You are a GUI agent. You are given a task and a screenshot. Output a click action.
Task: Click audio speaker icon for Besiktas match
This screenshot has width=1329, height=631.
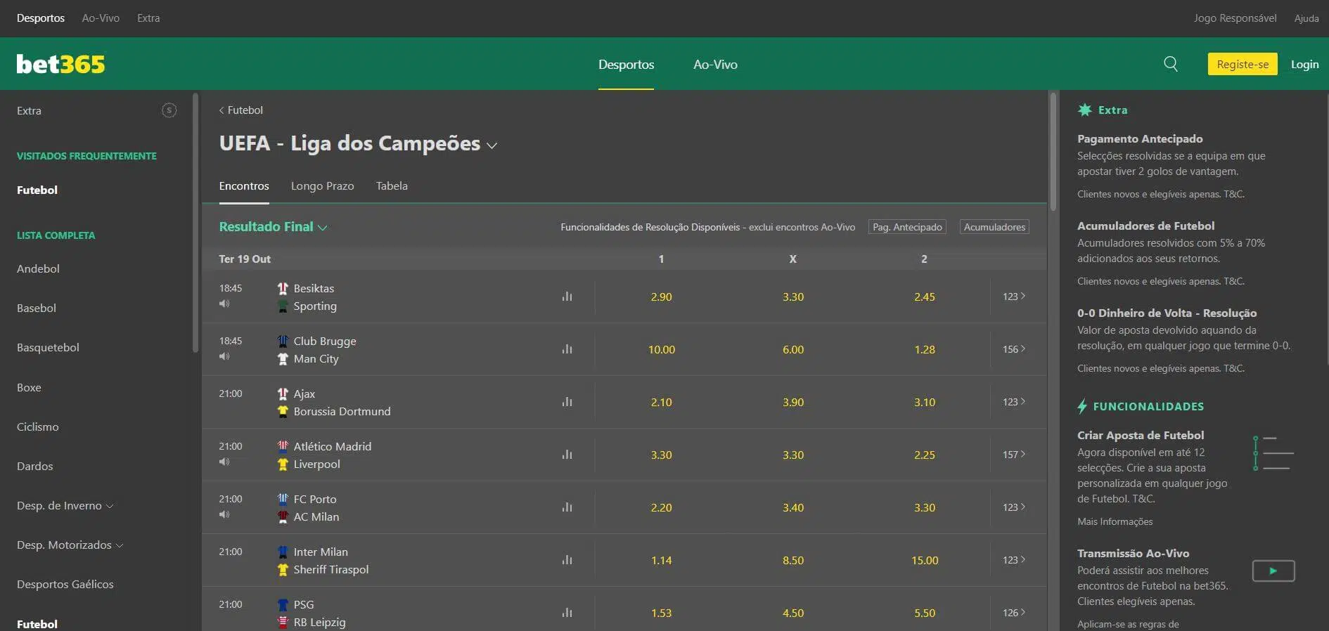(x=224, y=304)
